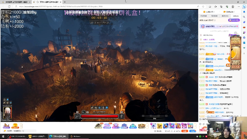247x139 pixels.
Task: Switch to OBS in the taskbar
Action: (x=17, y=136)
